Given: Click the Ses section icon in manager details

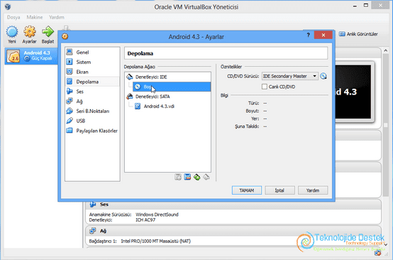Looking at the screenshot, I should point(93,205).
